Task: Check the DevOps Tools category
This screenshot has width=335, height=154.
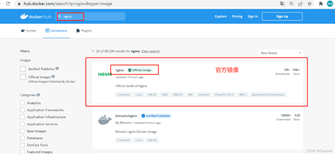Action: pyautogui.click(x=22, y=145)
